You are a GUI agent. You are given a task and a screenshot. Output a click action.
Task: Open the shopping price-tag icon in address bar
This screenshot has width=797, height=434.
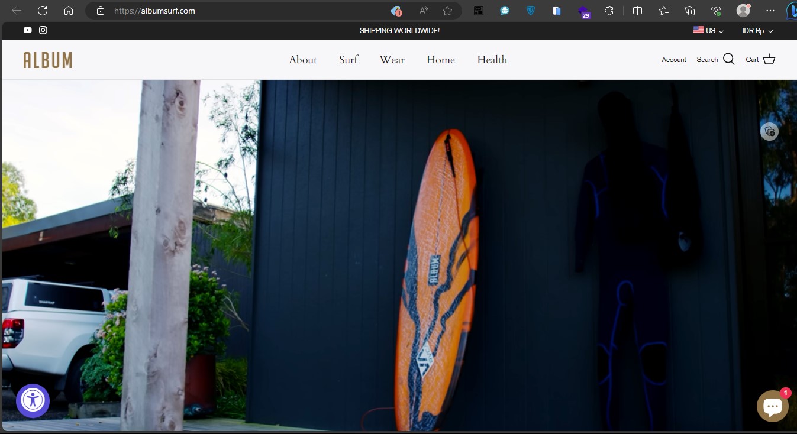click(x=396, y=11)
